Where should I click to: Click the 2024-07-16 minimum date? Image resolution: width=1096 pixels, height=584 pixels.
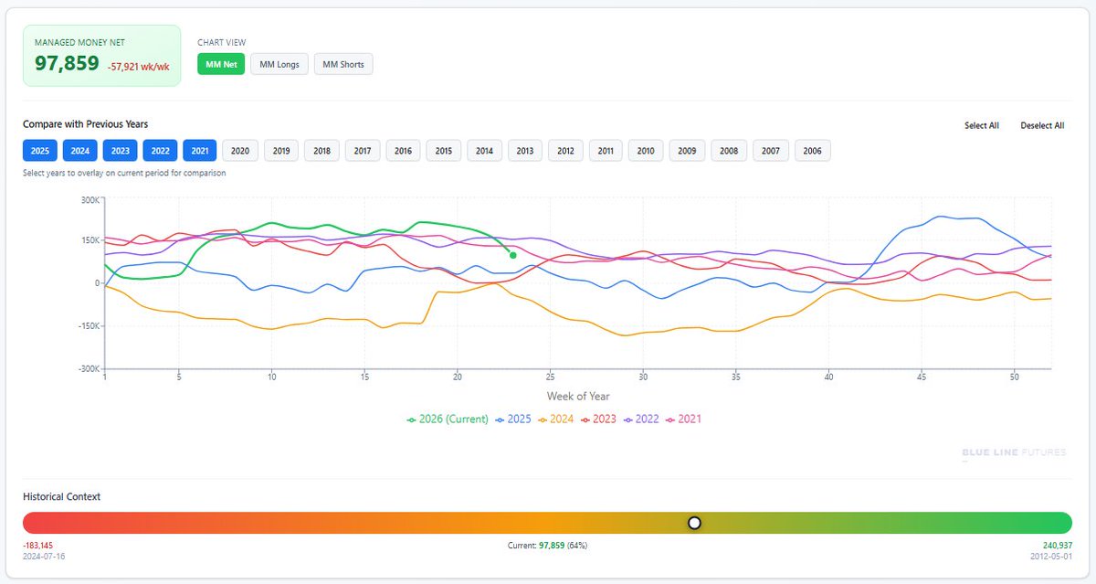click(x=44, y=556)
